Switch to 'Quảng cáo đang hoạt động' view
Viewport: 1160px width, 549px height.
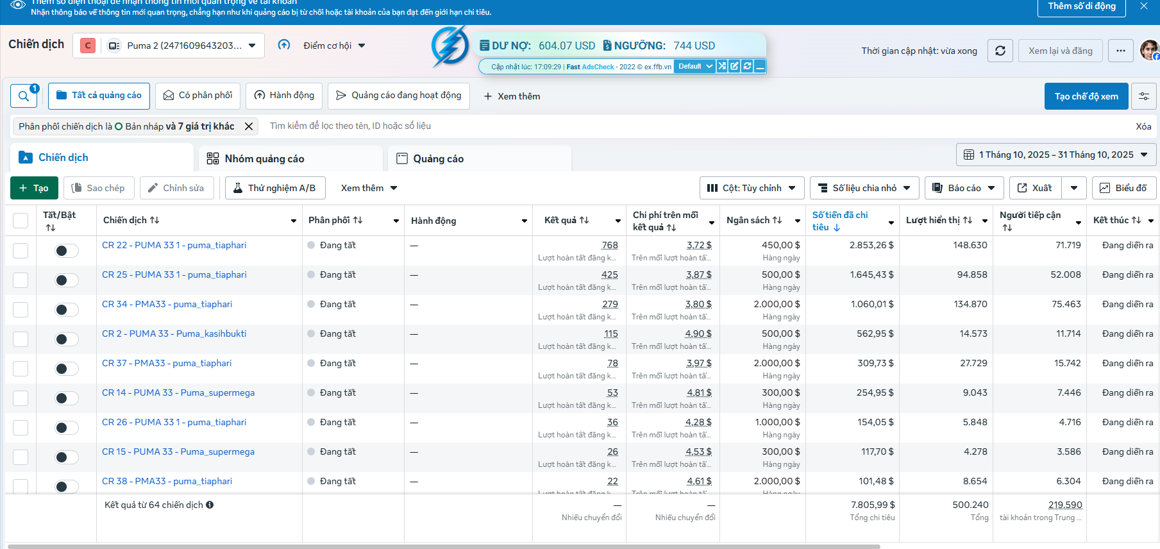[399, 96]
